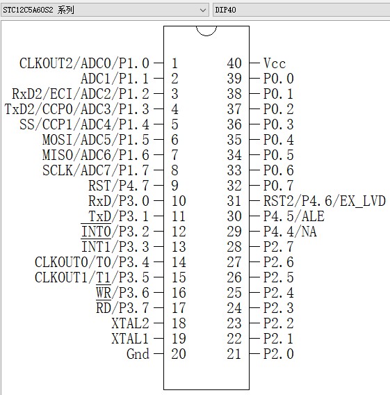Open the DIP40 package dropdown
The height and width of the screenshot is (395, 390).
coord(302,10)
